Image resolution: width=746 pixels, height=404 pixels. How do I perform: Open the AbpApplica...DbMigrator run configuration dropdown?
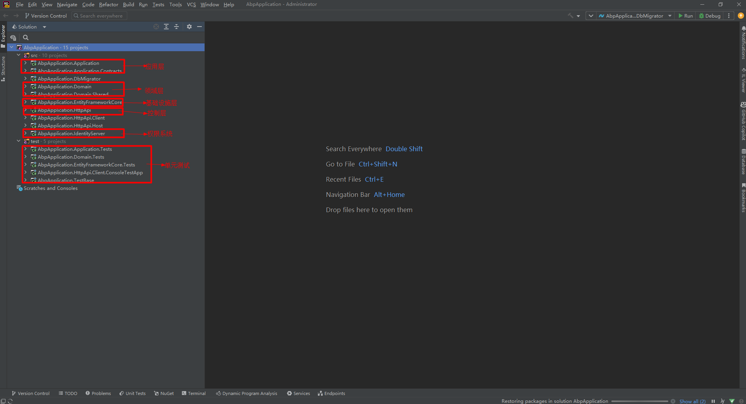click(x=635, y=16)
